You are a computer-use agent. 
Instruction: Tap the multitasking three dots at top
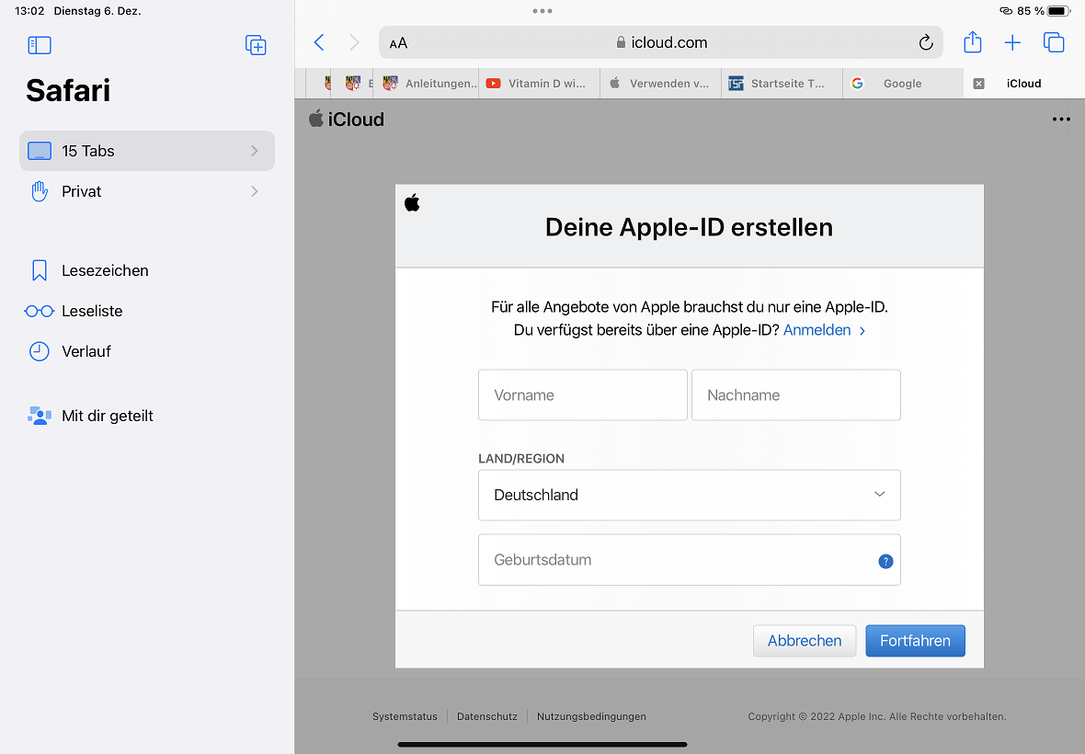click(542, 11)
